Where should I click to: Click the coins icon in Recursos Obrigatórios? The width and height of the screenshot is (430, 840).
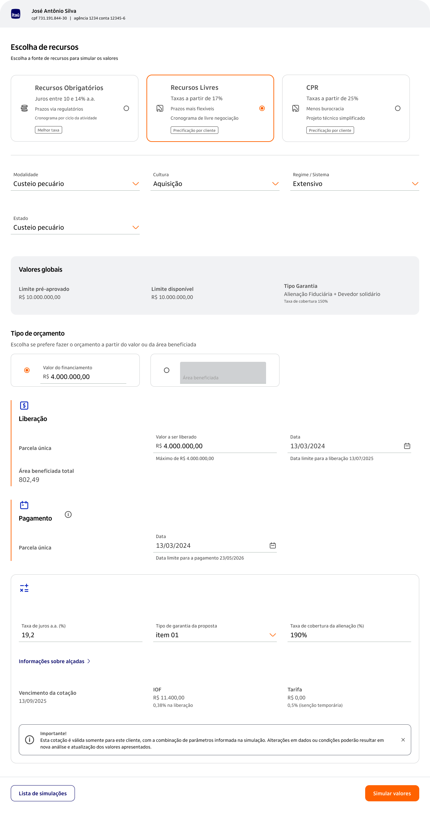pyautogui.click(x=24, y=108)
